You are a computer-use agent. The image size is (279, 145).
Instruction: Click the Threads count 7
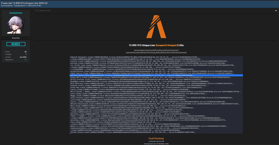coord(26,54)
